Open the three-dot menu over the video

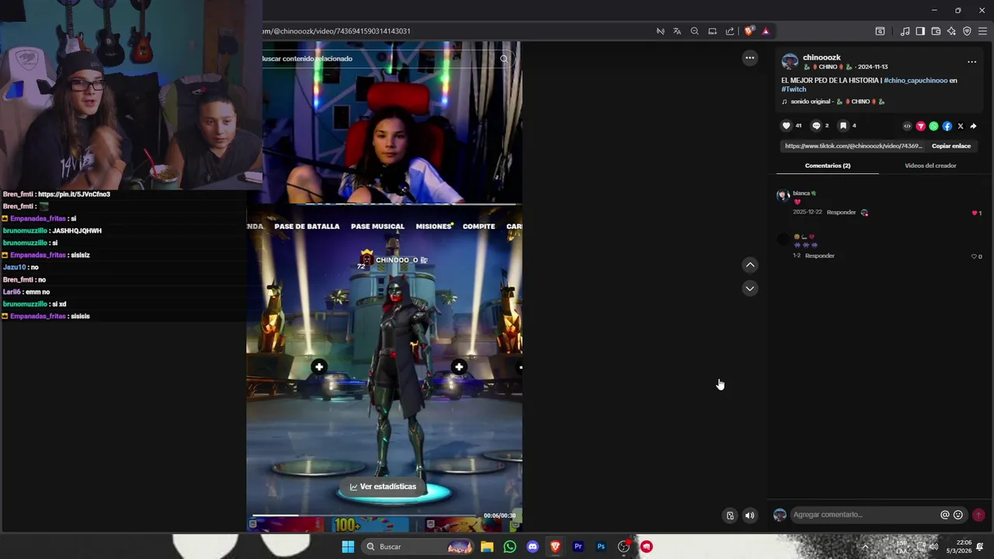(749, 57)
